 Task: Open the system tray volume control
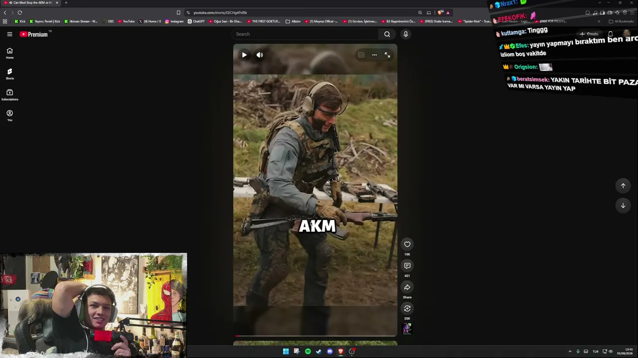[611, 352]
